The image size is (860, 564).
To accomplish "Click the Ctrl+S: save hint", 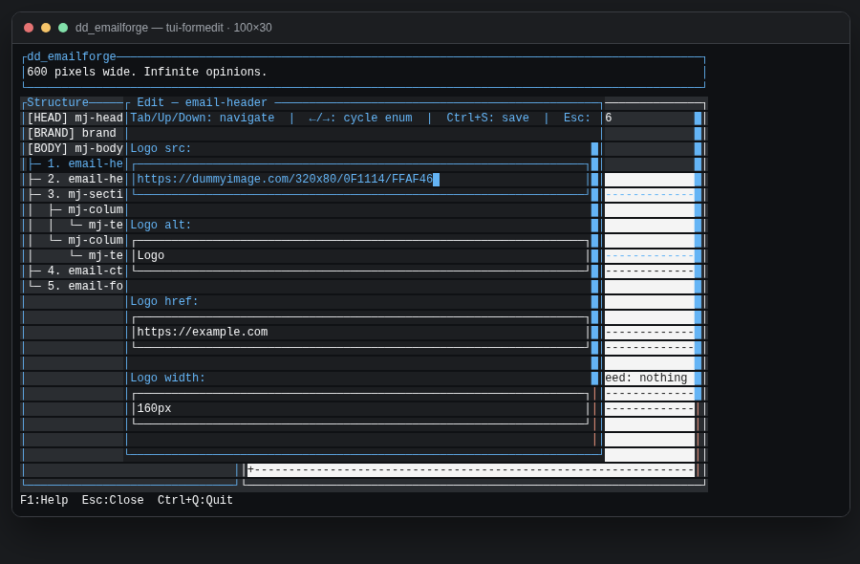I will [x=487, y=118].
